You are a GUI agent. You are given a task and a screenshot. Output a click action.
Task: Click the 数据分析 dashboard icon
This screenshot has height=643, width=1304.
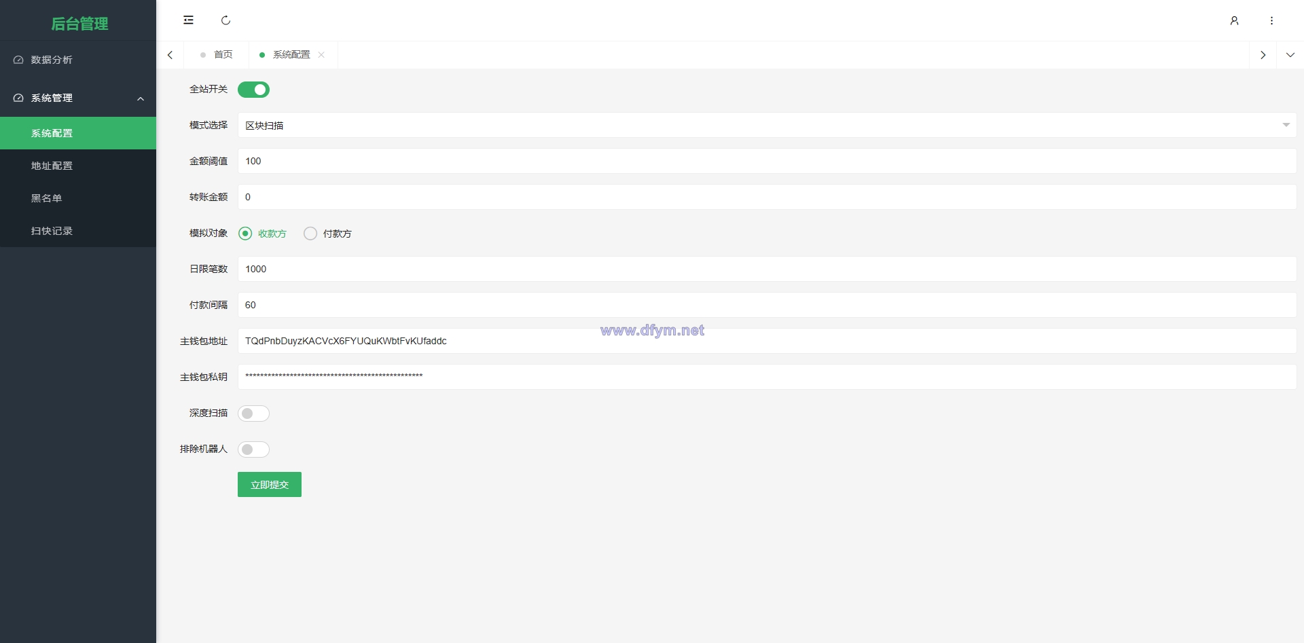(x=18, y=60)
